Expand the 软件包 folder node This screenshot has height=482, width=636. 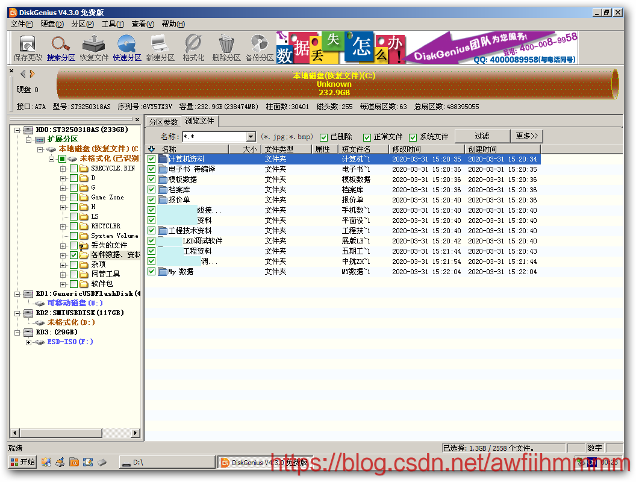(63, 284)
